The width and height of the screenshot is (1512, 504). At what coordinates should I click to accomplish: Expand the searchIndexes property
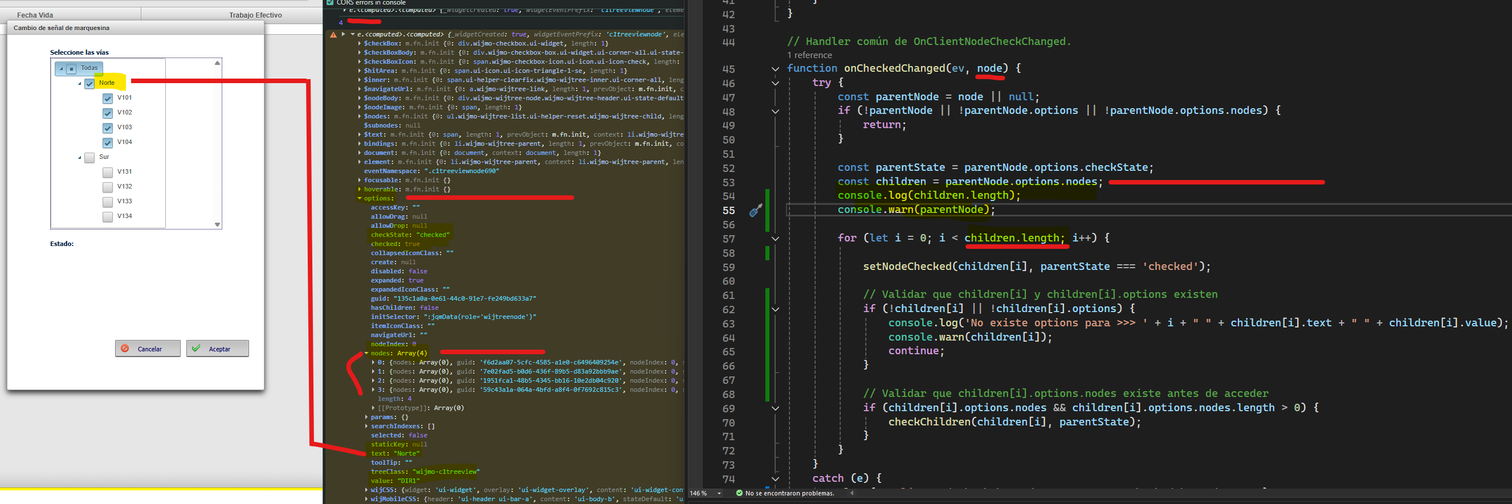(366, 426)
